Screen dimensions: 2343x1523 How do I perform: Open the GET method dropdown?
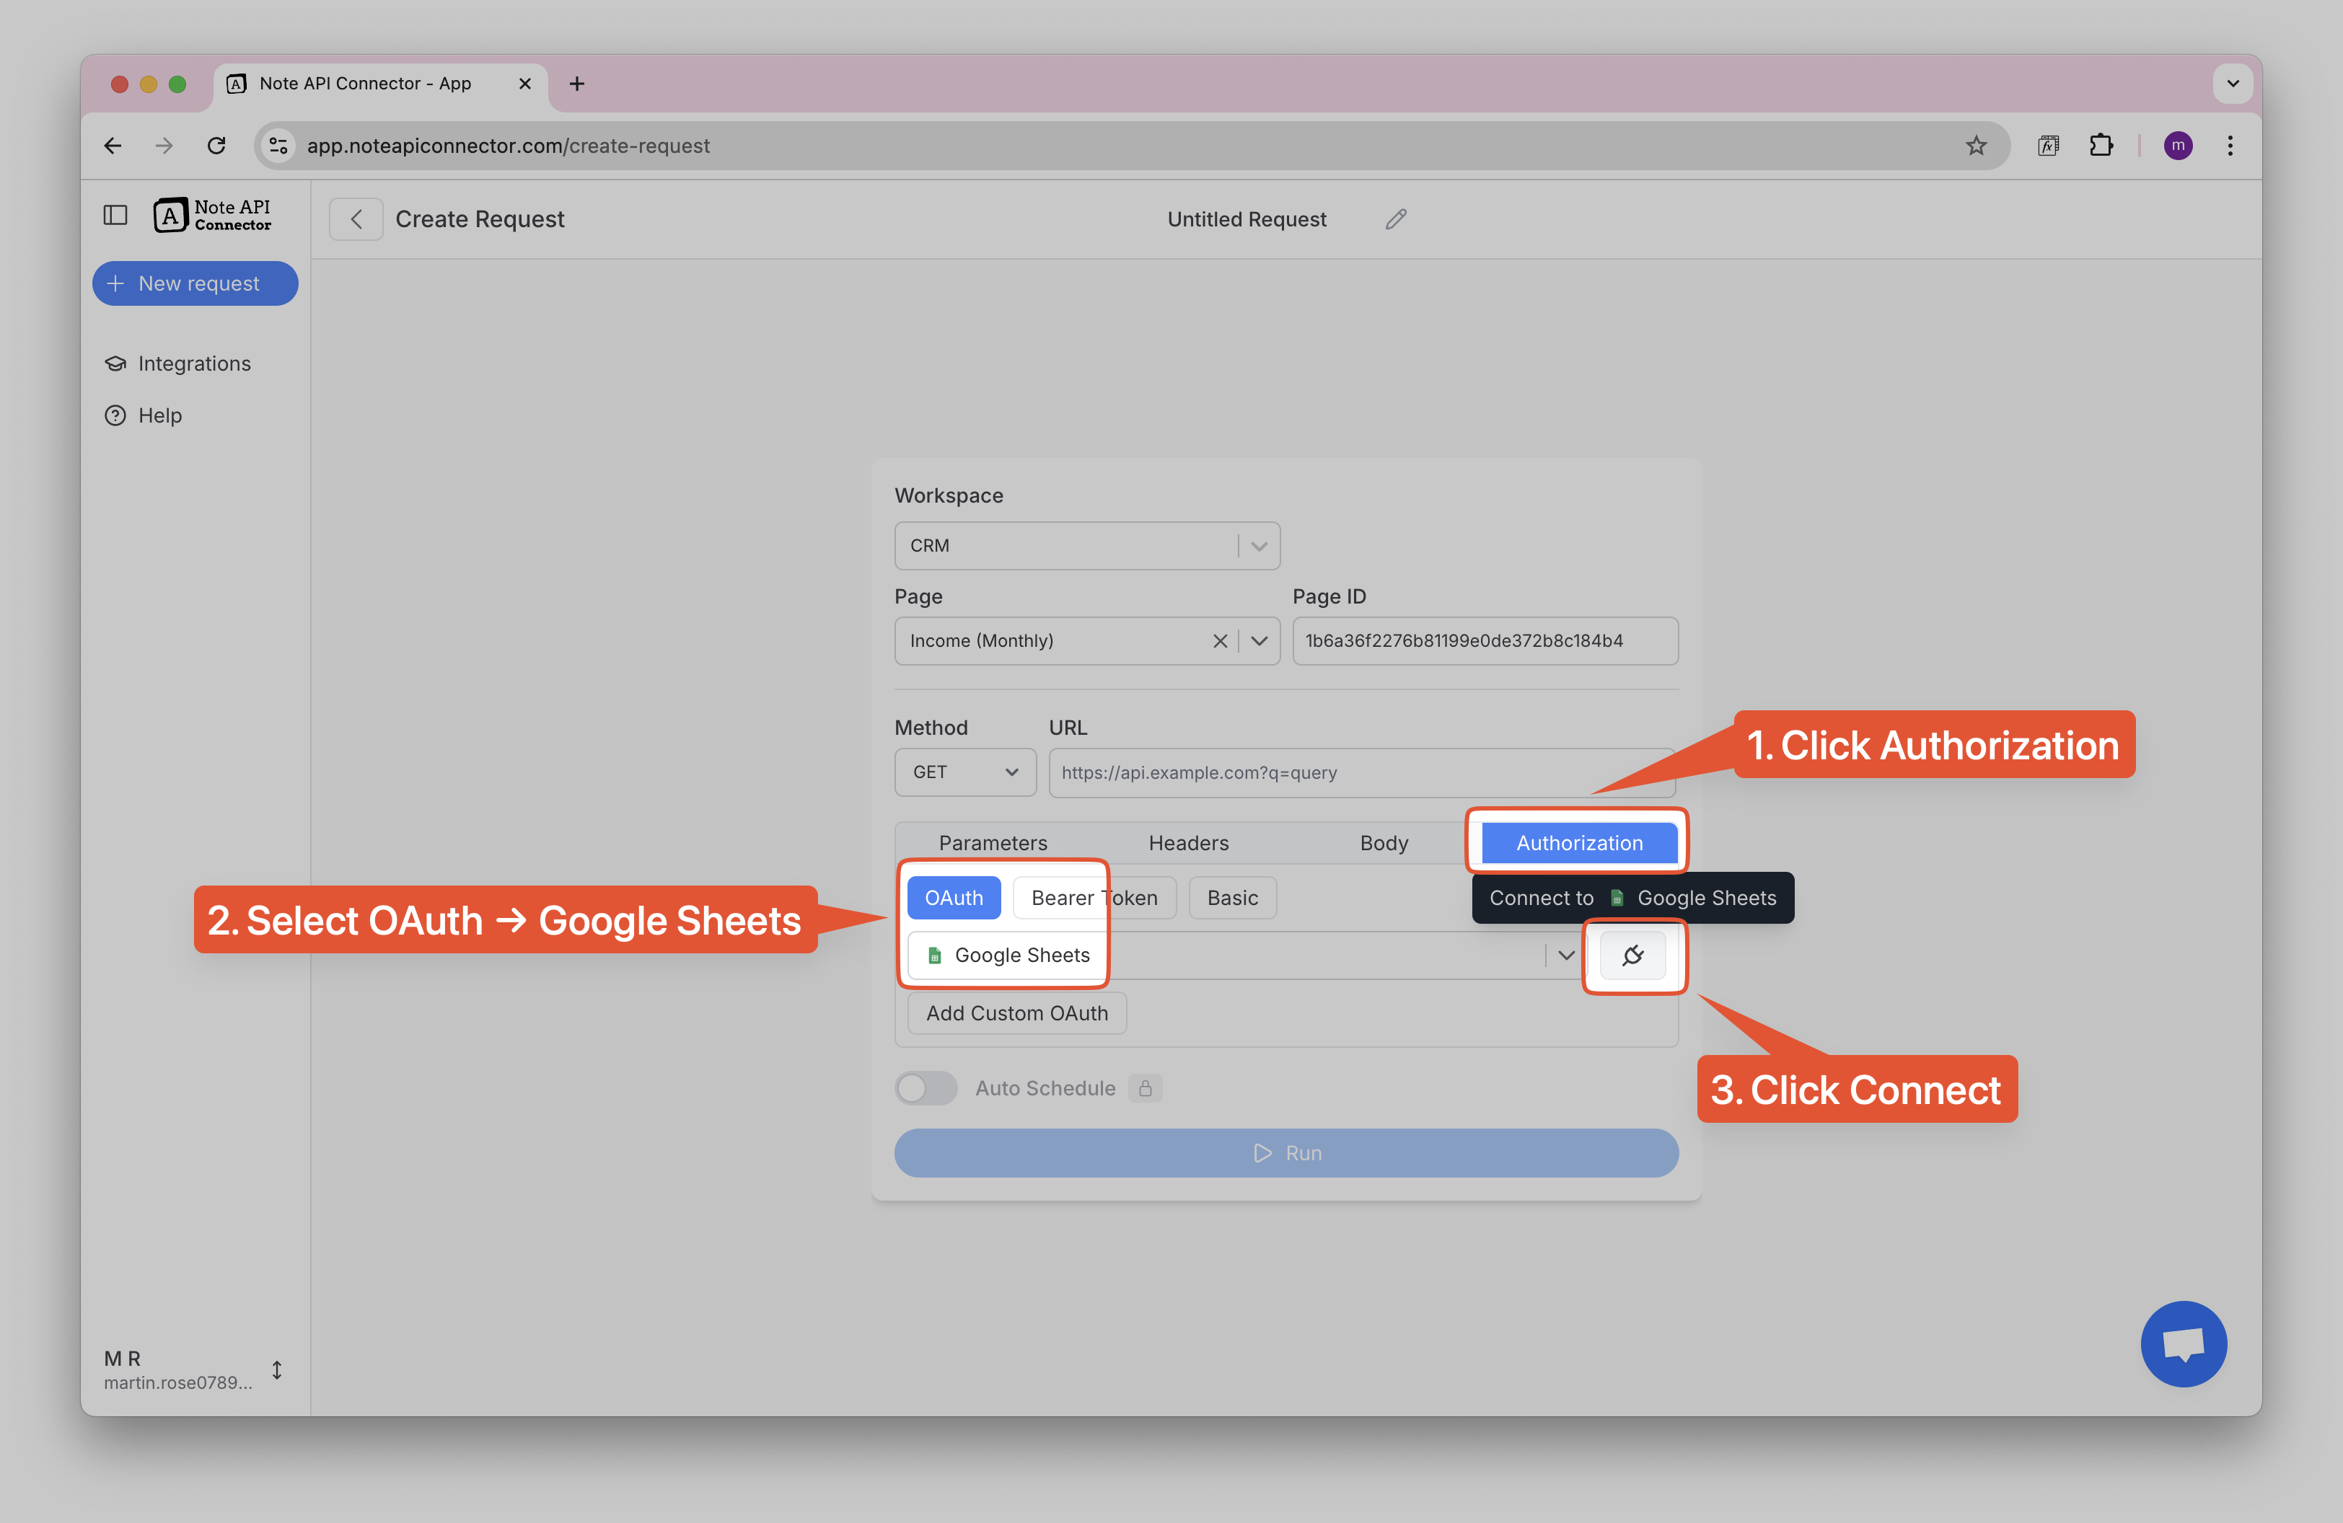tap(964, 772)
